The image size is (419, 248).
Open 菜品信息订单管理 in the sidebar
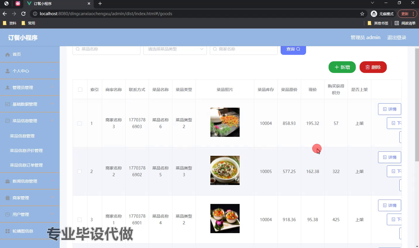26,165
